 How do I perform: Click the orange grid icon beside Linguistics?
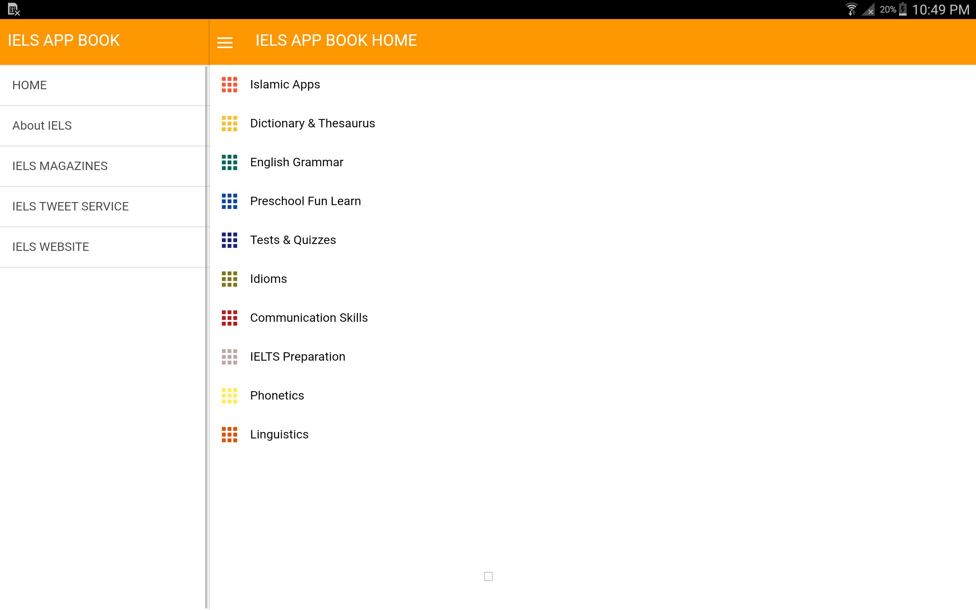click(x=229, y=435)
